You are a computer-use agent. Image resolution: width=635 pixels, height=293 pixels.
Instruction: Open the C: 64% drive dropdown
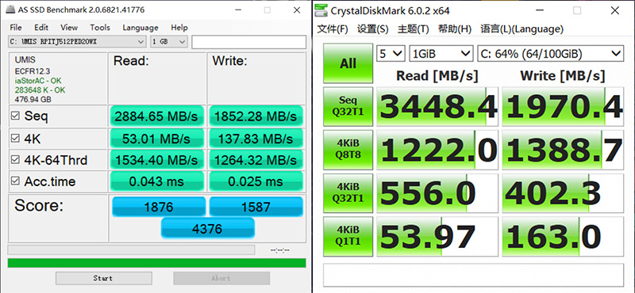[x=550, y=53]
